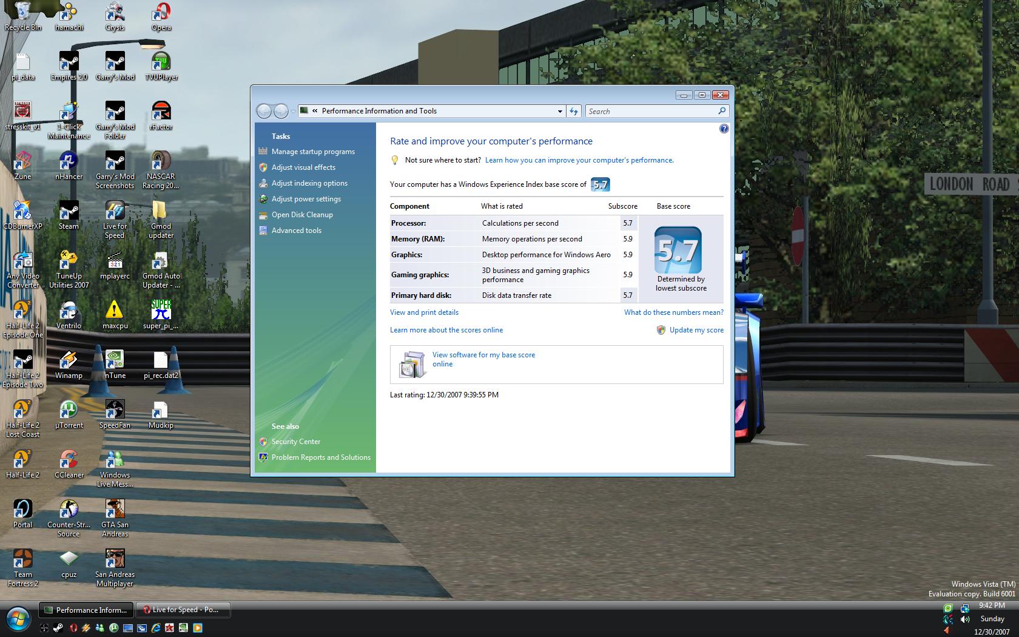Image resolution: width=1019 pixels, height=637 pixels.
Task: Go back using the Back arrow
Action: pyautogui.click(x=264, y=111)
